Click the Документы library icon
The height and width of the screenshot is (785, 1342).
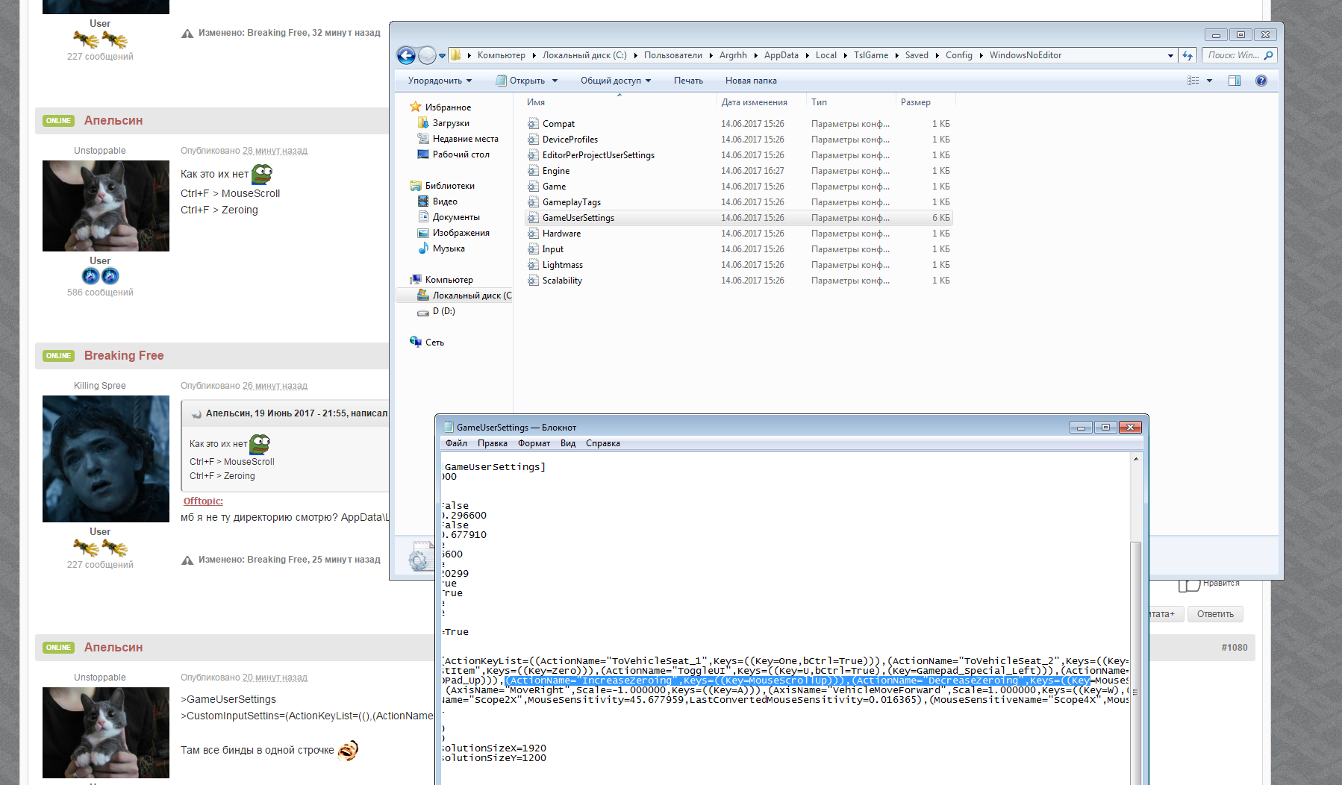pyautogui.click(x=423, y=217)
